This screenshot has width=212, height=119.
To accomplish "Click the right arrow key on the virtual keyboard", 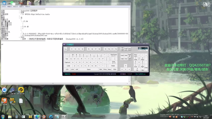I will pos(129,69).
